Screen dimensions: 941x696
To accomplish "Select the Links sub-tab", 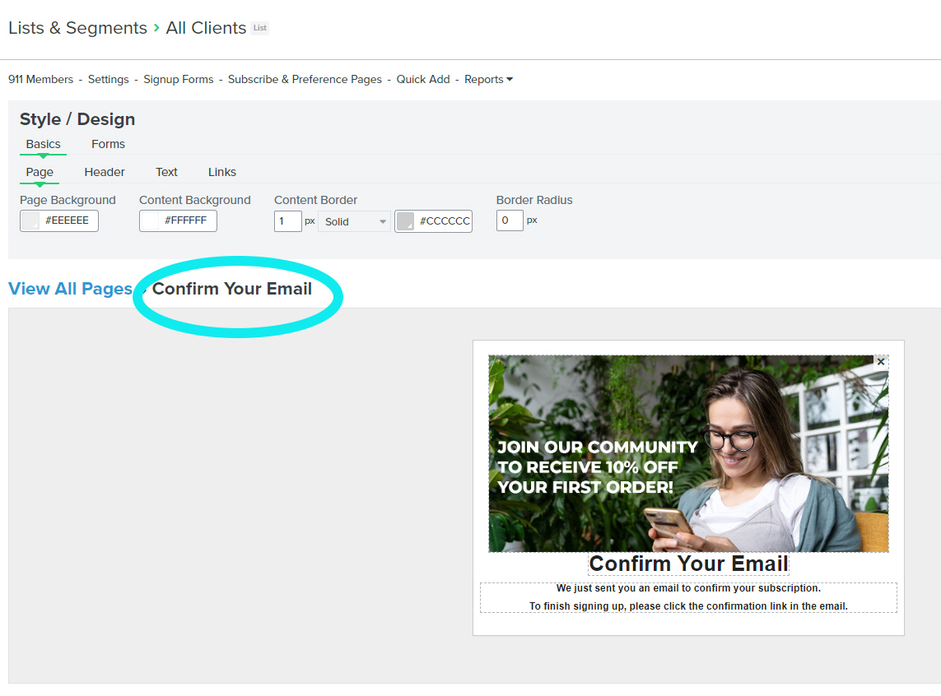I will coord(222,172).
